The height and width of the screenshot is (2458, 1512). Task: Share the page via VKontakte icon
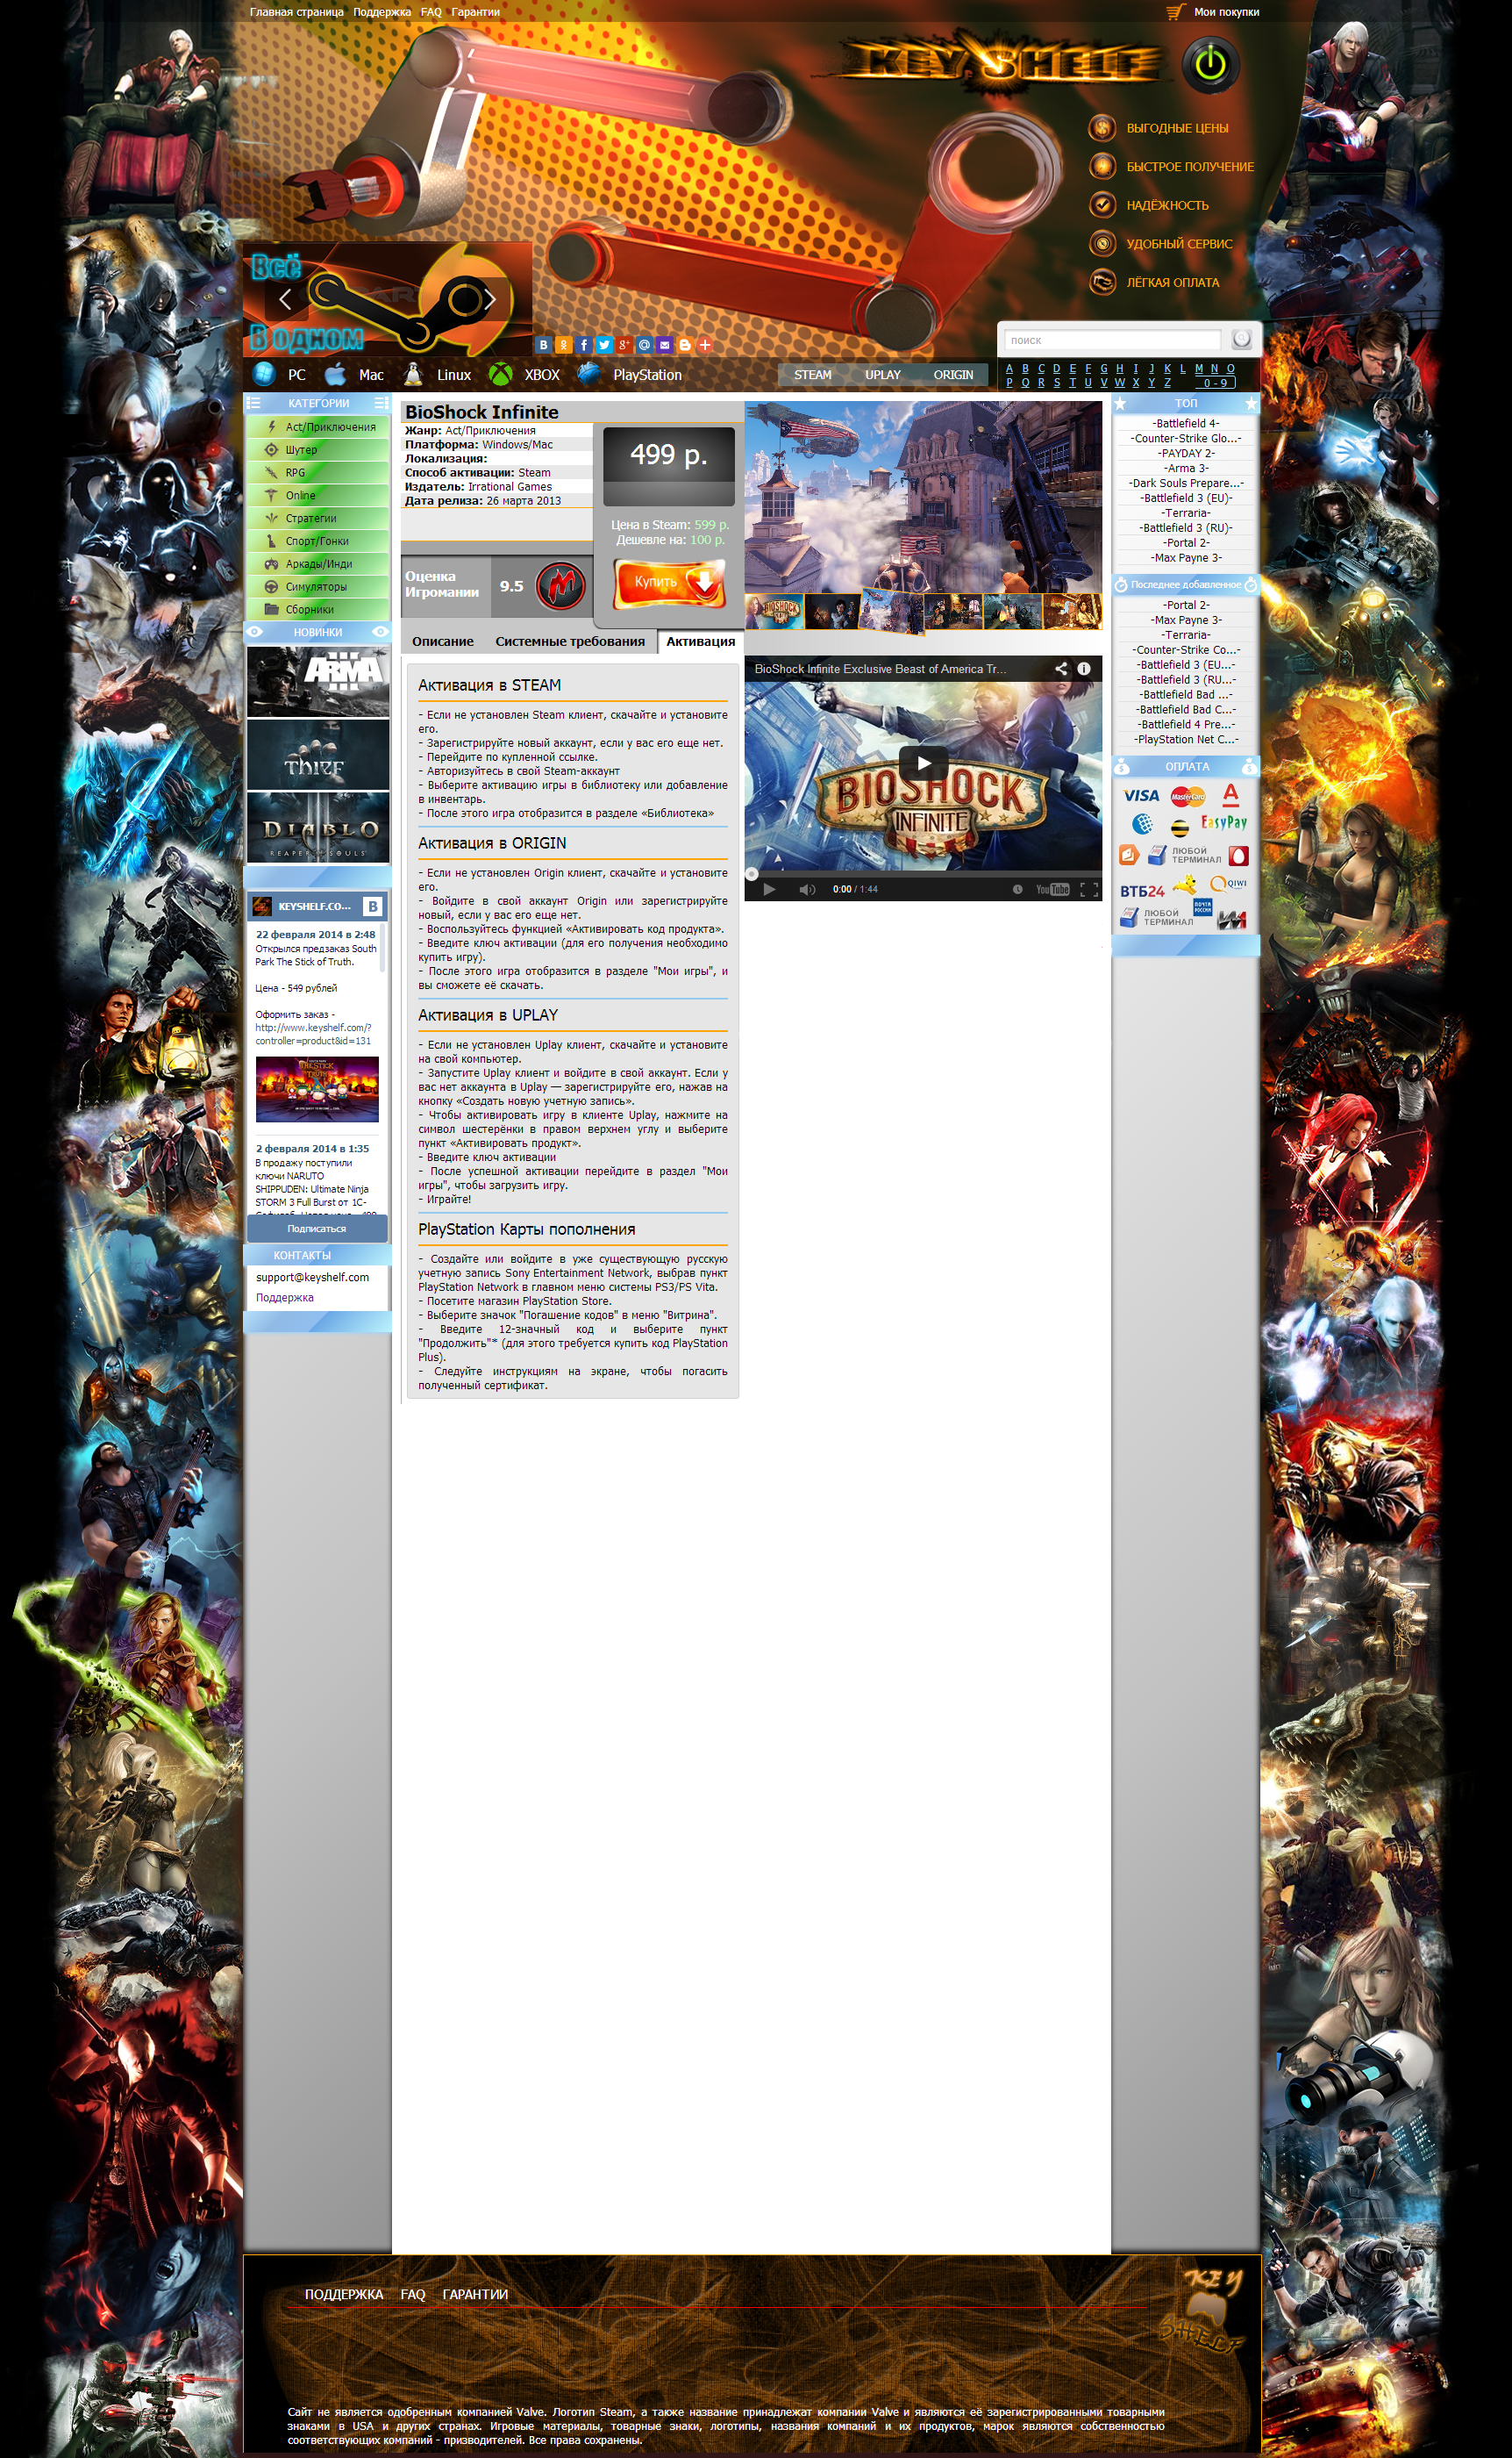point(544,345)
